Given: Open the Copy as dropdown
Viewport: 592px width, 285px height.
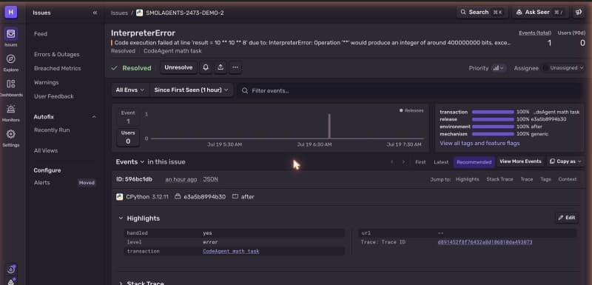Looking at the screenshot, I should coord(565,161).
